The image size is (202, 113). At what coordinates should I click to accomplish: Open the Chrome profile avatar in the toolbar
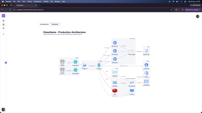point(182,10)
